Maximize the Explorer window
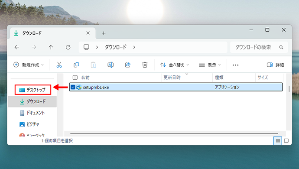This screenshot has height=169, width=299. point(267,30)
